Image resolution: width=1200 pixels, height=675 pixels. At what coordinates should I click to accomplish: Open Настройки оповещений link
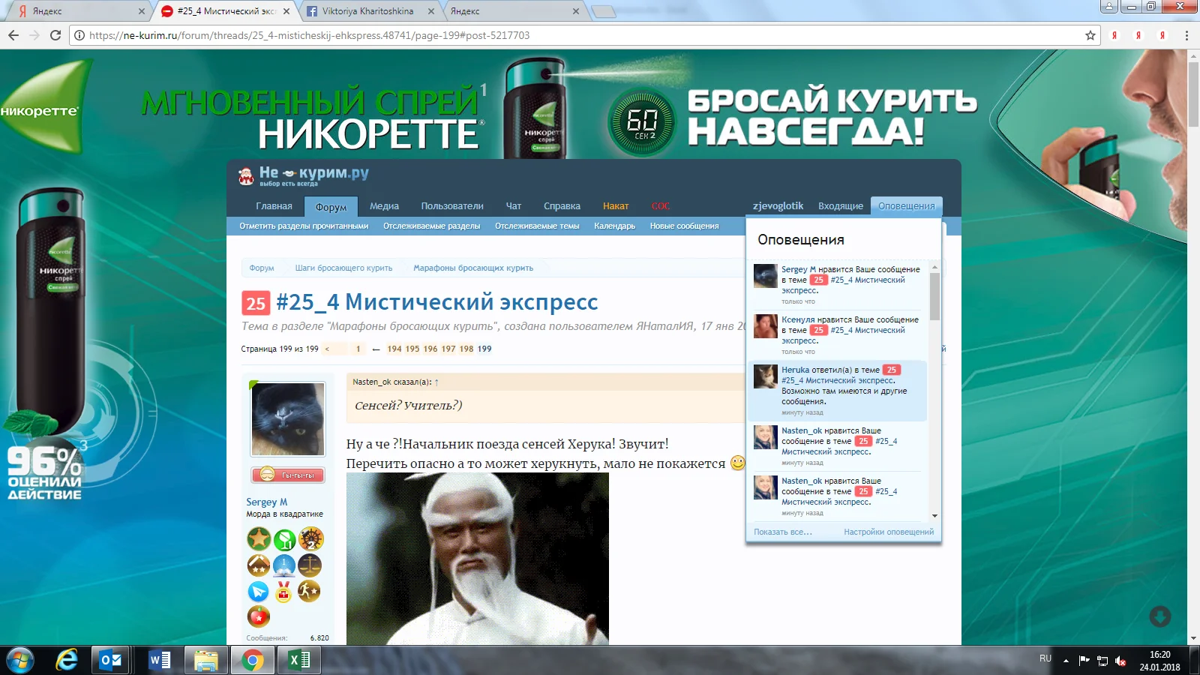tap(889, 532)
